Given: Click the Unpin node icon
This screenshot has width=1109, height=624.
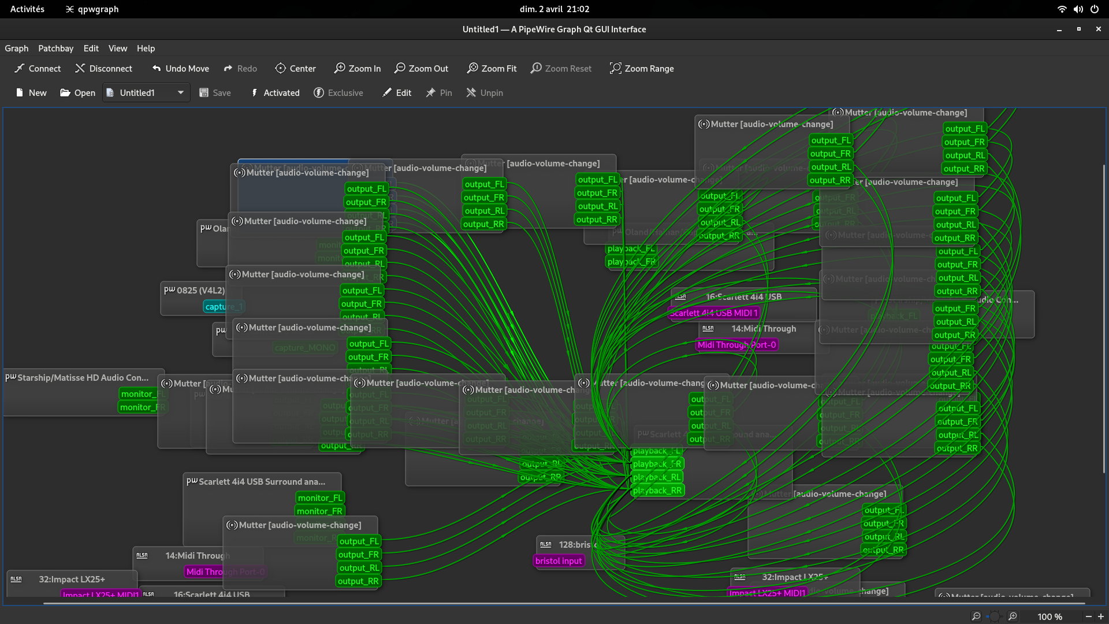Looking at the screenshot, I should coord(471,93).
